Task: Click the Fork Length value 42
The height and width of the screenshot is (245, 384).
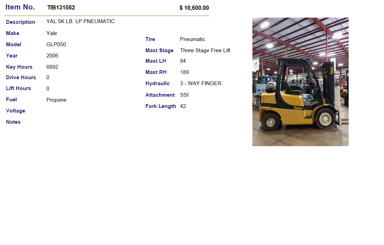Action: [x=183, y=106]
